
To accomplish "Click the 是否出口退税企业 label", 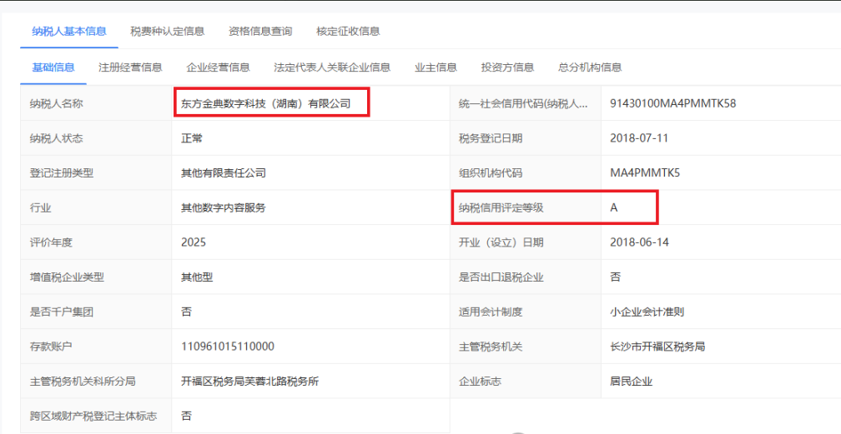I will (501, 277).
